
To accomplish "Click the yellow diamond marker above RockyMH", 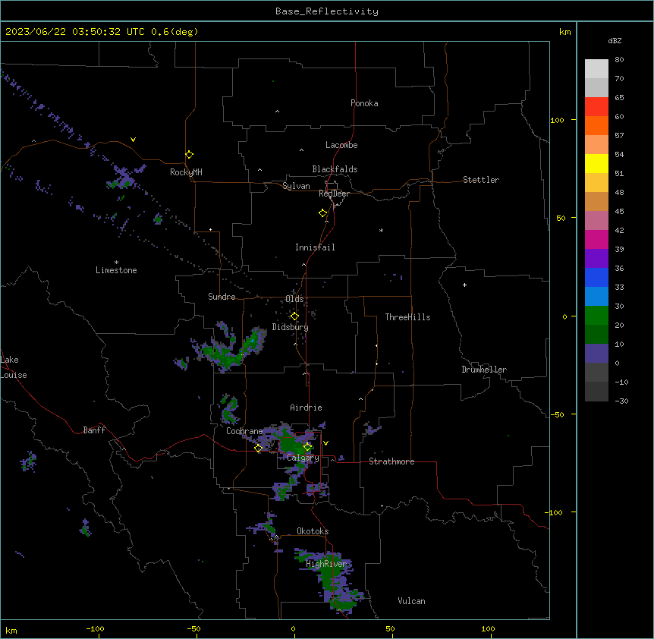I will (189, 154).
